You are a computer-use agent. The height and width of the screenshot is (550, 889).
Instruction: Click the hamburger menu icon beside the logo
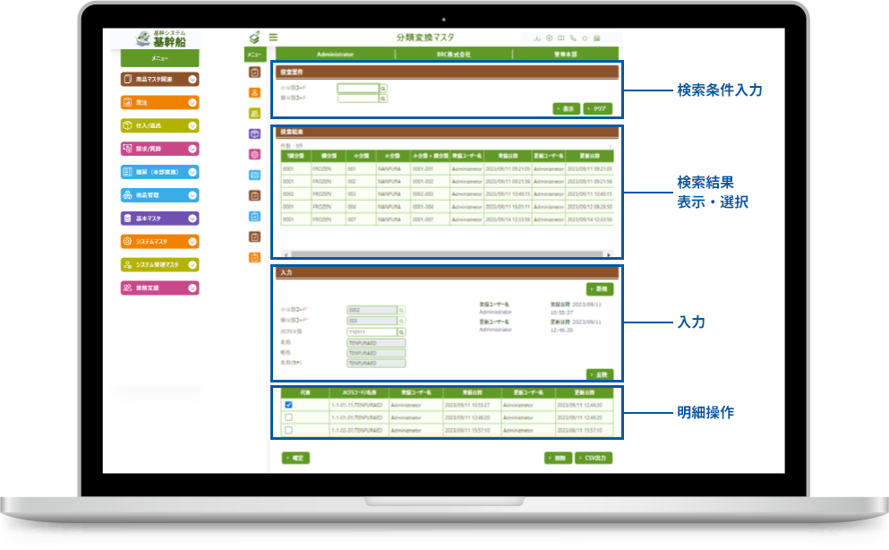273,38
